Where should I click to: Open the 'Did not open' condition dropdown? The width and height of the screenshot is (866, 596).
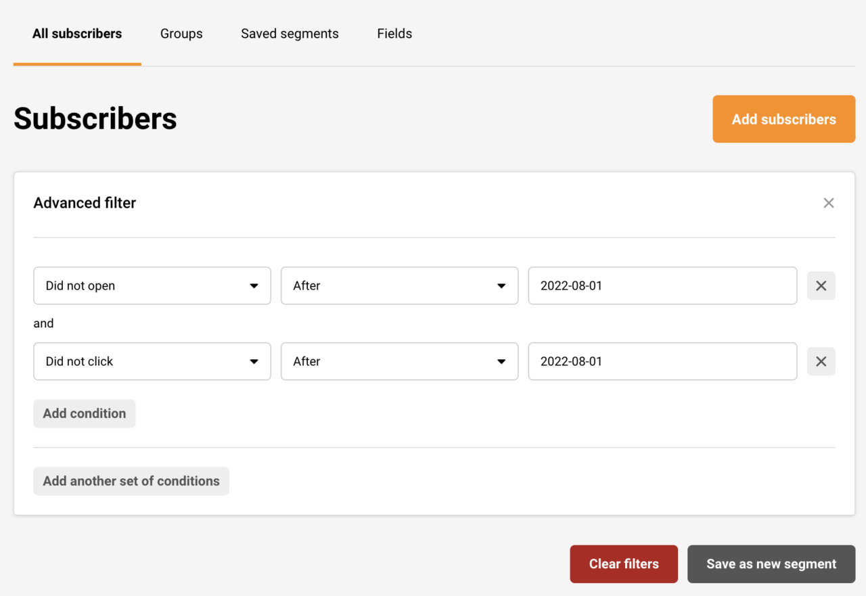tap(152, 285)
